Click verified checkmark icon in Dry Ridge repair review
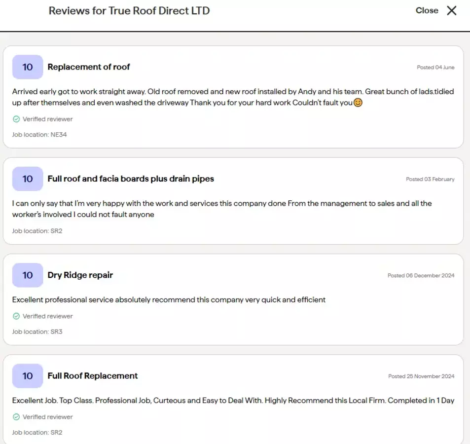 coord(16,316)
